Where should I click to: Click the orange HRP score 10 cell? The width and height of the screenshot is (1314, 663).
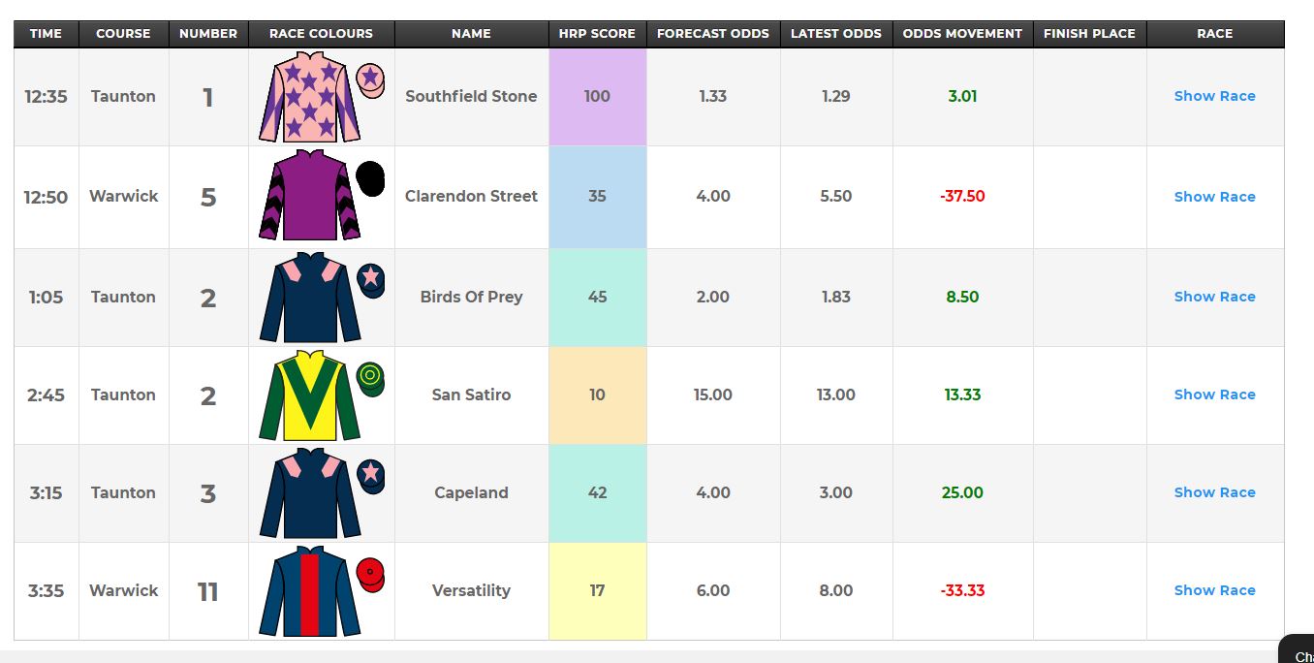597,395
